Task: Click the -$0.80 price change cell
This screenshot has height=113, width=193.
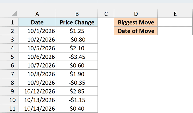Action: pyautogui.click(x=77, y=39)
